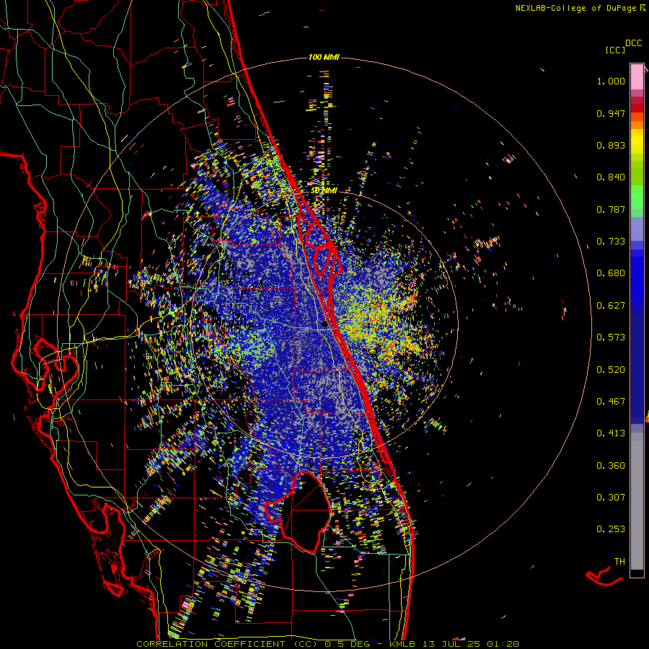
Task: Select the 0.680 scale value
Action: tap(611, 273)
